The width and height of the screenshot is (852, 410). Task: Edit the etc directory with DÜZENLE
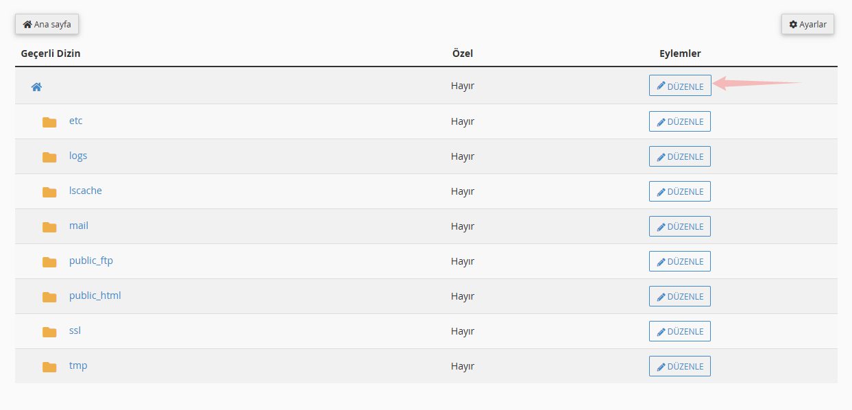click(679, 121)
